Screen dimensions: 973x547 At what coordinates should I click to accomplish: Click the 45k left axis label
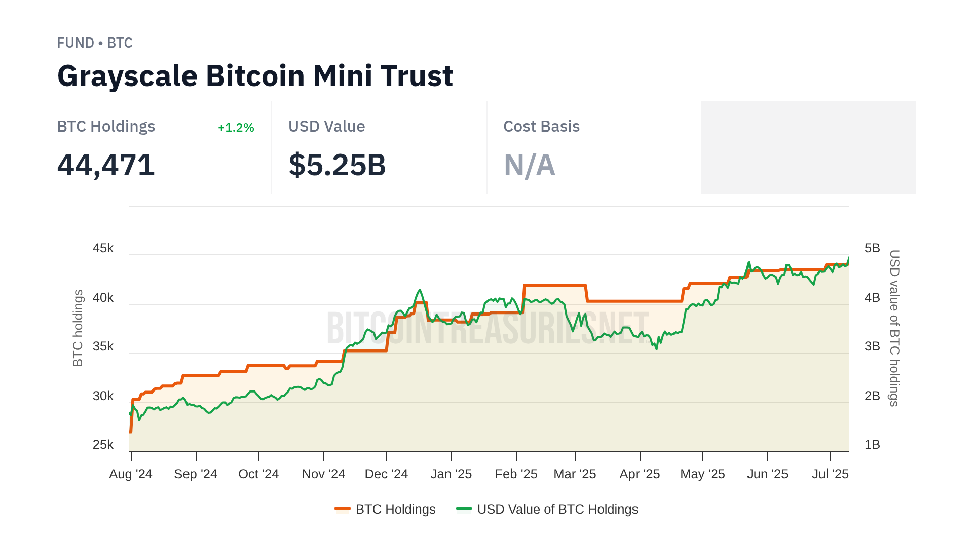(x=103, y=248)
